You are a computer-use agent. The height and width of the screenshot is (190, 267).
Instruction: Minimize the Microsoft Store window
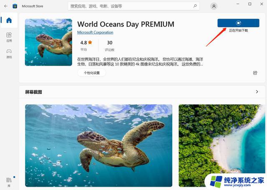238,4
